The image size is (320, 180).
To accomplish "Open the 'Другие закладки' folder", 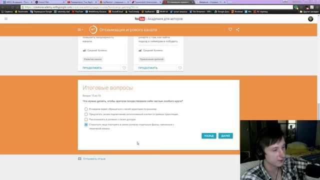I will [x=309, y=11].
